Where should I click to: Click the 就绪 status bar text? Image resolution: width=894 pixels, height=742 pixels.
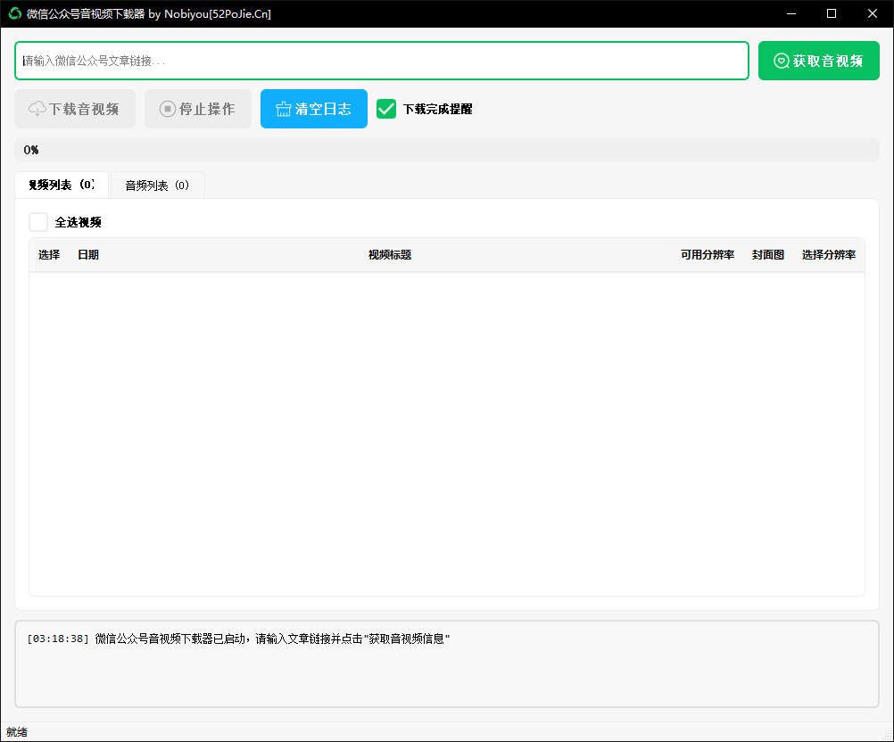click(x=17, y=732)
